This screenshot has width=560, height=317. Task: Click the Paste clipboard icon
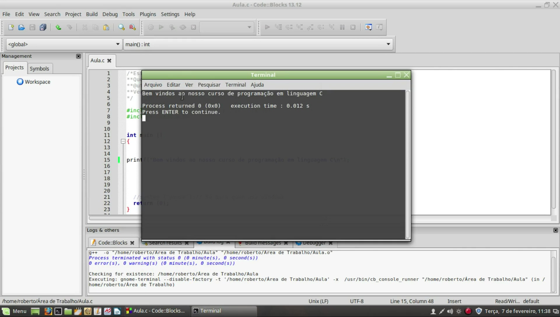tap(106, 27)
